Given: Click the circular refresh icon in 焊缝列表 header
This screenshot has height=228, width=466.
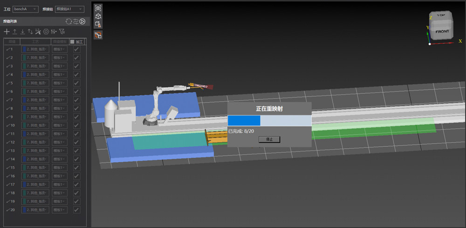Looking at the screenshot, I should tap(69, 21).
